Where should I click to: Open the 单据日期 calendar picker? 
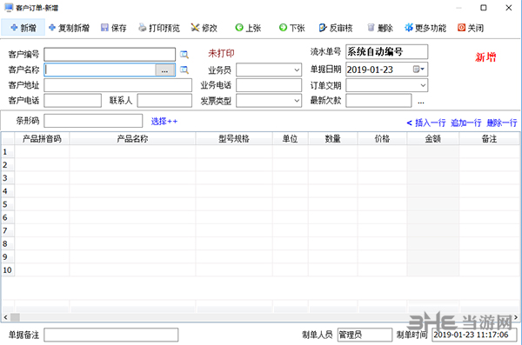coord(418,70)
